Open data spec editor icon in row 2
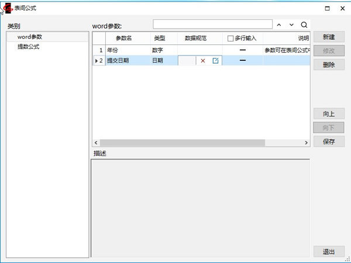 click(215, 61)
